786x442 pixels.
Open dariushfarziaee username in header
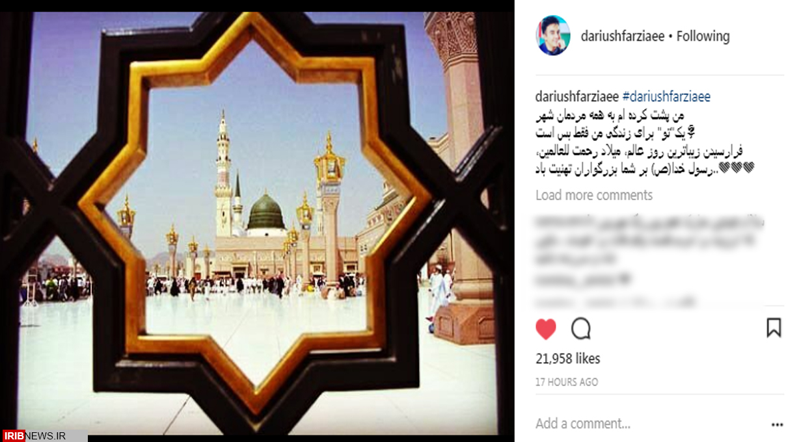coord(623,36)
